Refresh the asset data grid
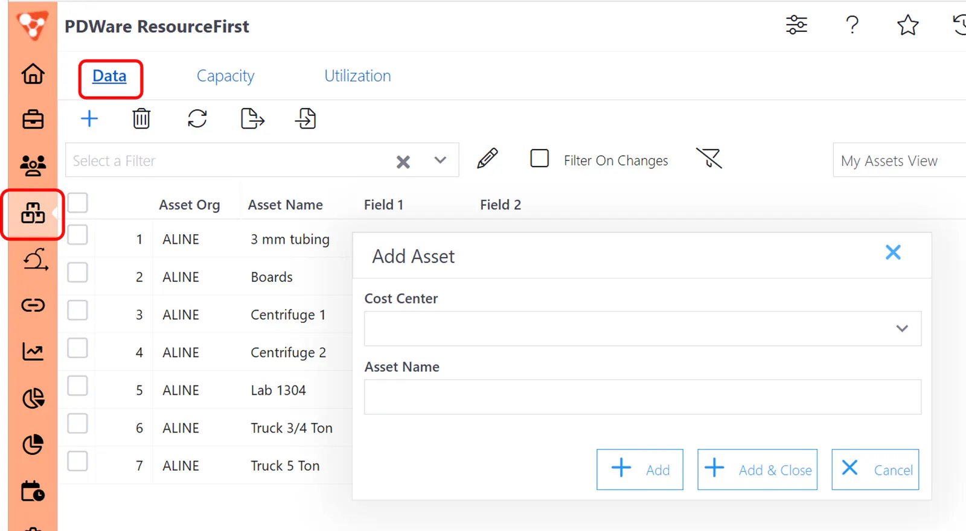The width and height of the screenshot is (966, 531). click(197, 118)
